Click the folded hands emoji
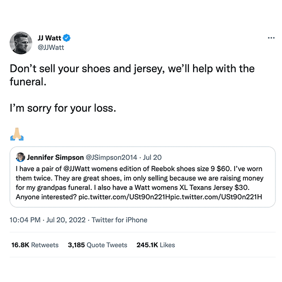This screenshot has height=282, width=282. coord(17,135)
